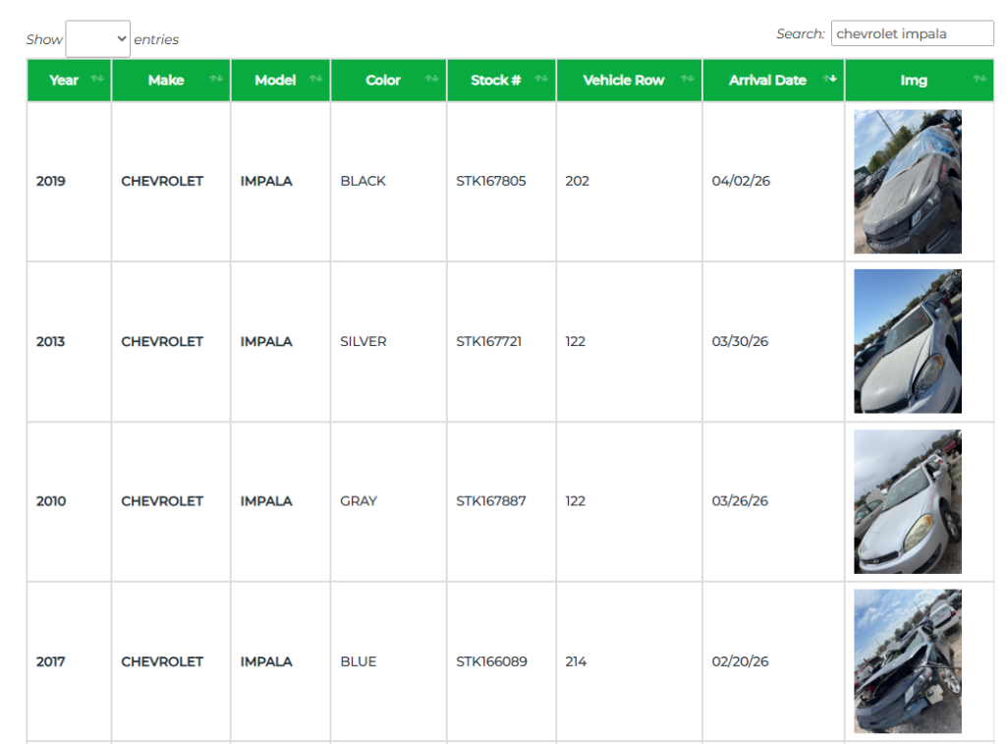This screenshot has height=744, width=1006.
Task: Select CHEVROLET make in 2017 row
Action: [162, 661]
